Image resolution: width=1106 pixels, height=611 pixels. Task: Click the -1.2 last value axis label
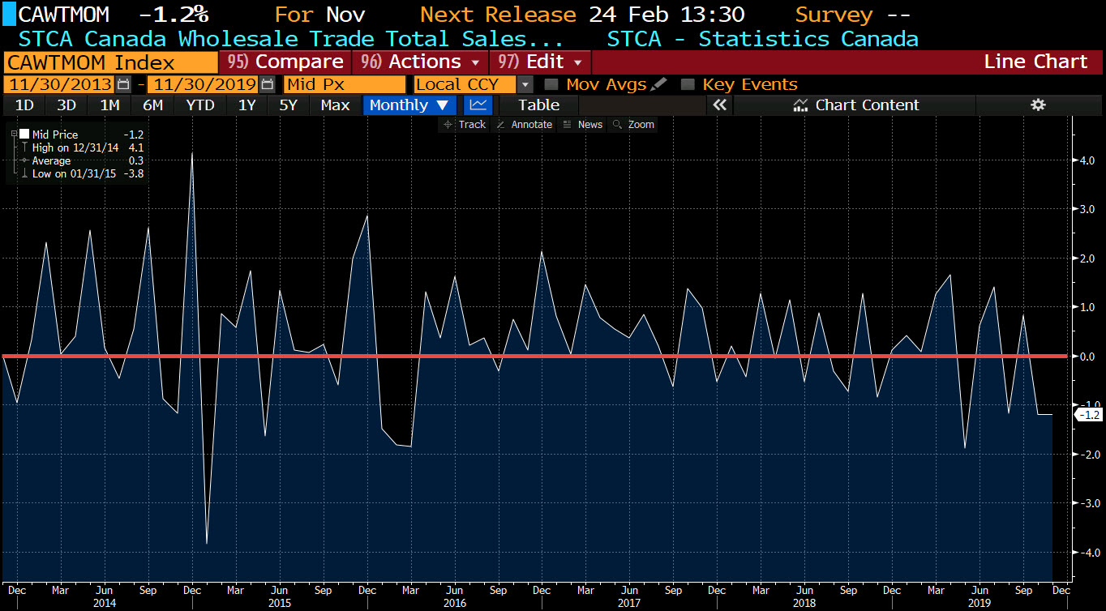[x=1088, y=415]
